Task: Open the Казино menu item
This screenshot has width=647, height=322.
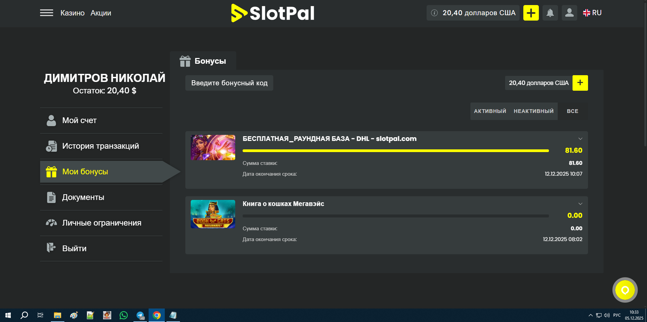Action: click(72, 13)
